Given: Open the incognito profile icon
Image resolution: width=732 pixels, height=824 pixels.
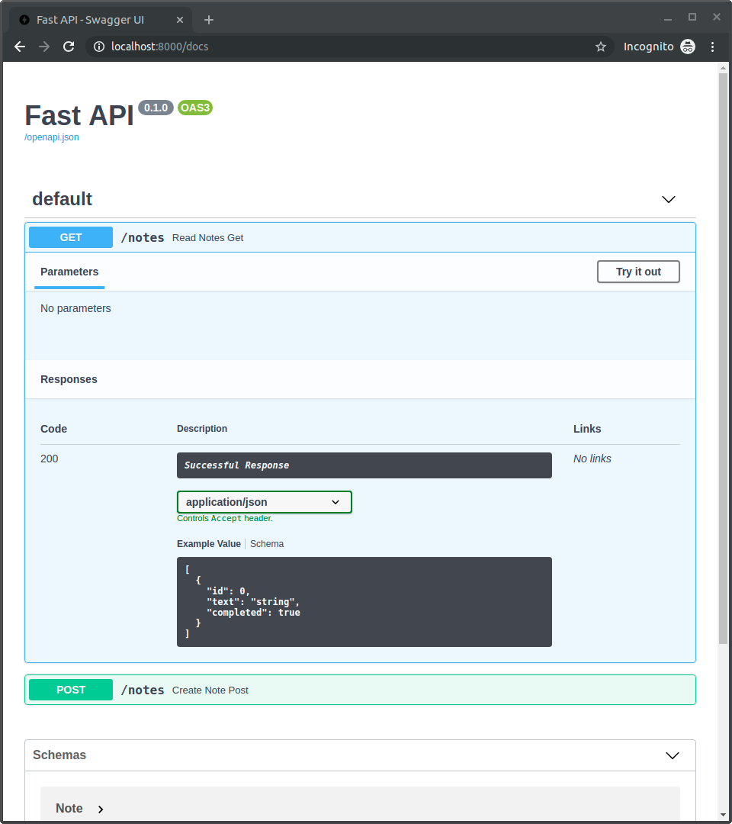Looking at the screenshot, I should [688, 47].
